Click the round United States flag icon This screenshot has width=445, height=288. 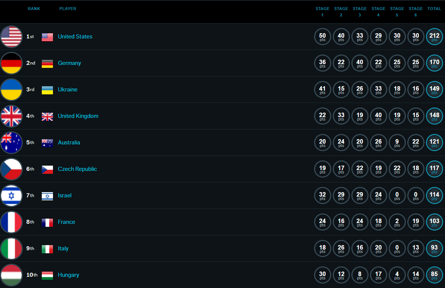coord(11,37)
